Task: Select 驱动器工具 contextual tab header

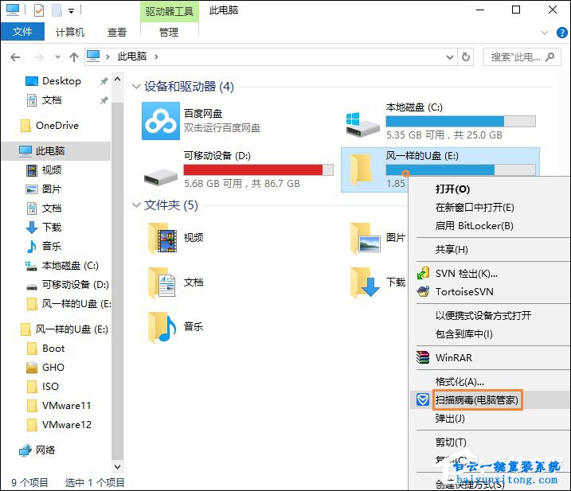Action: tap(170, 12)
